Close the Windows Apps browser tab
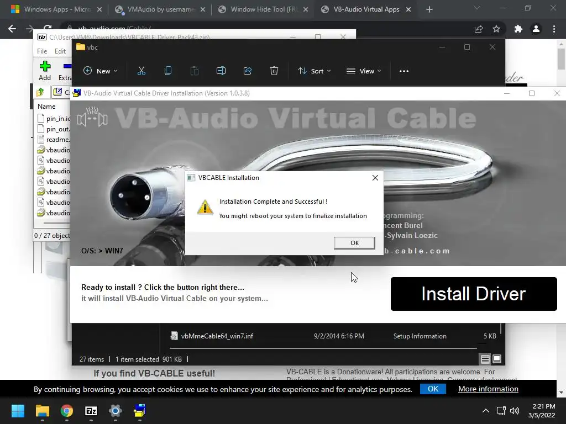Viewport: 566px width, 424px height. (x=99, y=9)
